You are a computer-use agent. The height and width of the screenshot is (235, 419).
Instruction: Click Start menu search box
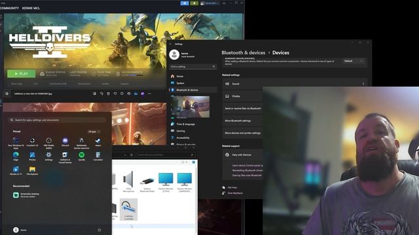(57, 120)
